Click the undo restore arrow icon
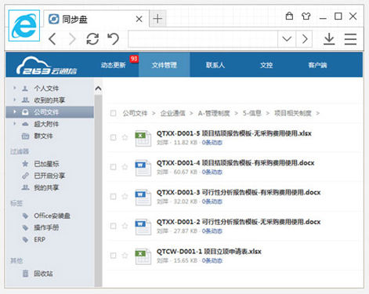This screenshot has width=369, height=294. [x=114, y=39]
